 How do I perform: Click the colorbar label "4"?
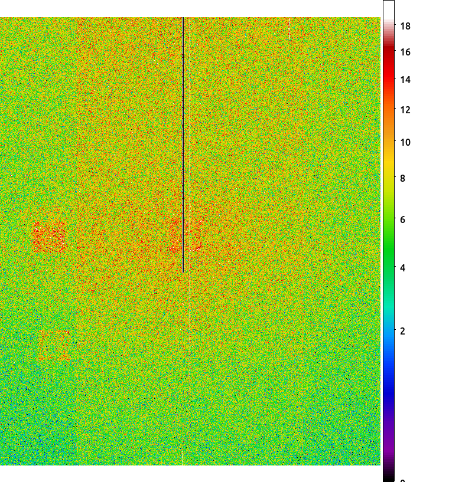pos(402,268)
